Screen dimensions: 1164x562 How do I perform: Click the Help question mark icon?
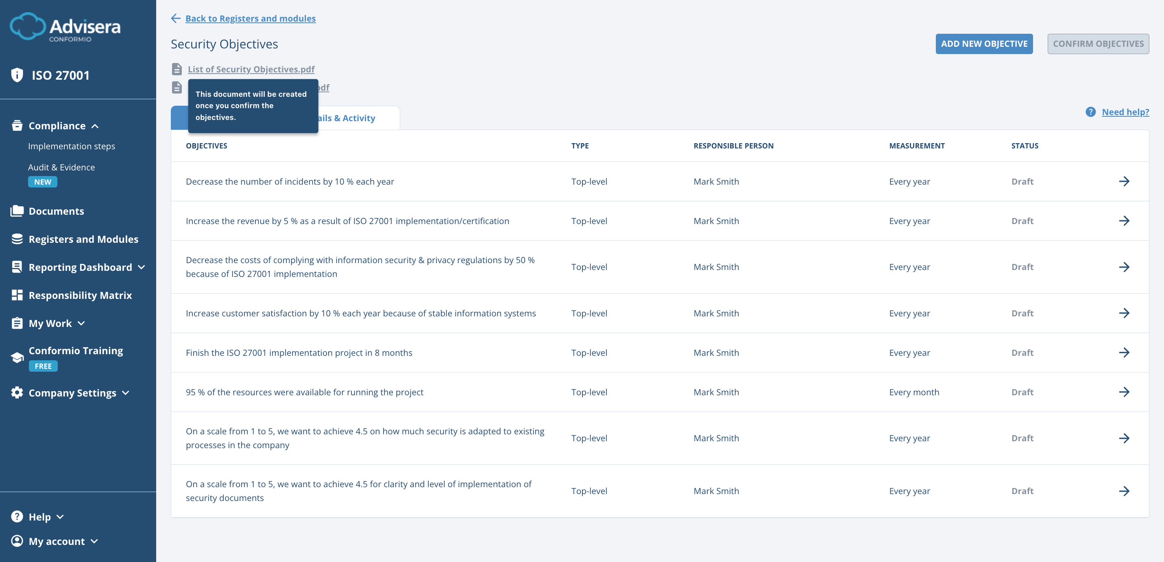click(17, 516)
